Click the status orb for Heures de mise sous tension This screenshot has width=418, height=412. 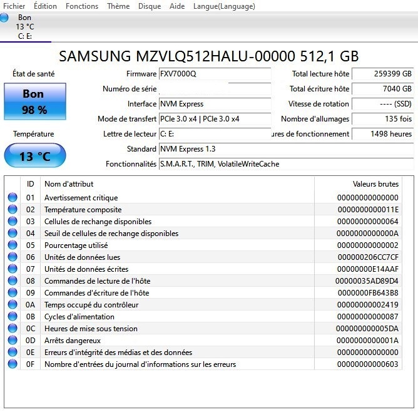13,329
